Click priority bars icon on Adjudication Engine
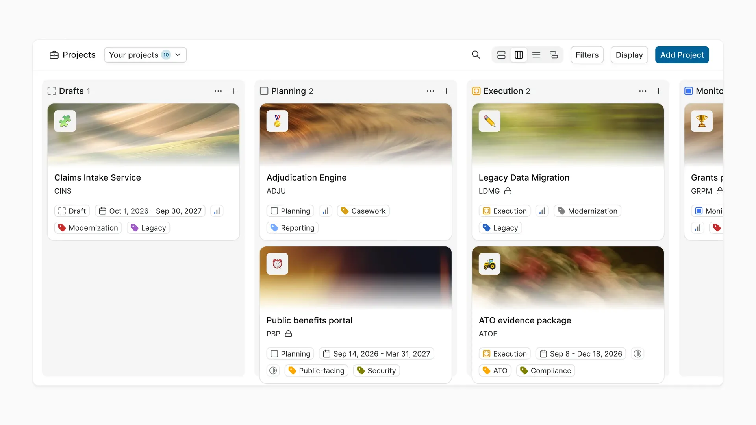The width and height of the screenshot is (756, 425). 326,211
